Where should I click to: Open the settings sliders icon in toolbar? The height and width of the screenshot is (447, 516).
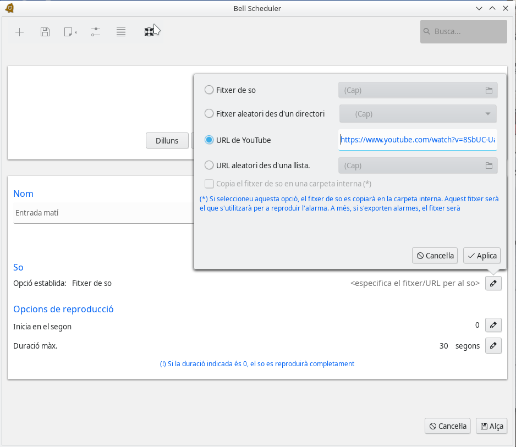point(96,32)
